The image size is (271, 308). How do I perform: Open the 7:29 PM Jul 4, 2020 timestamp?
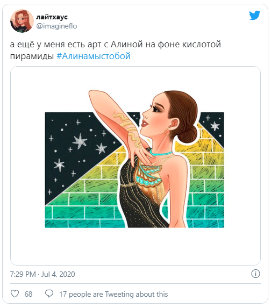click(x=42, y=274)
